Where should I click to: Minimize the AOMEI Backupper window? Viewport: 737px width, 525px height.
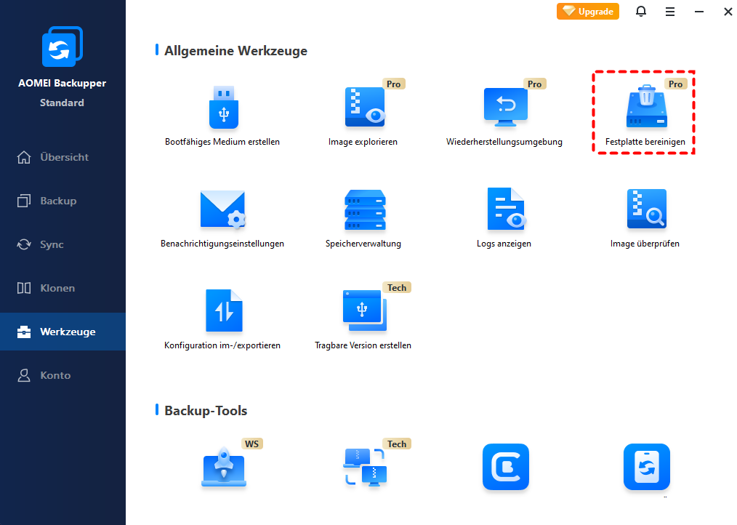click(x=699, y=12)
